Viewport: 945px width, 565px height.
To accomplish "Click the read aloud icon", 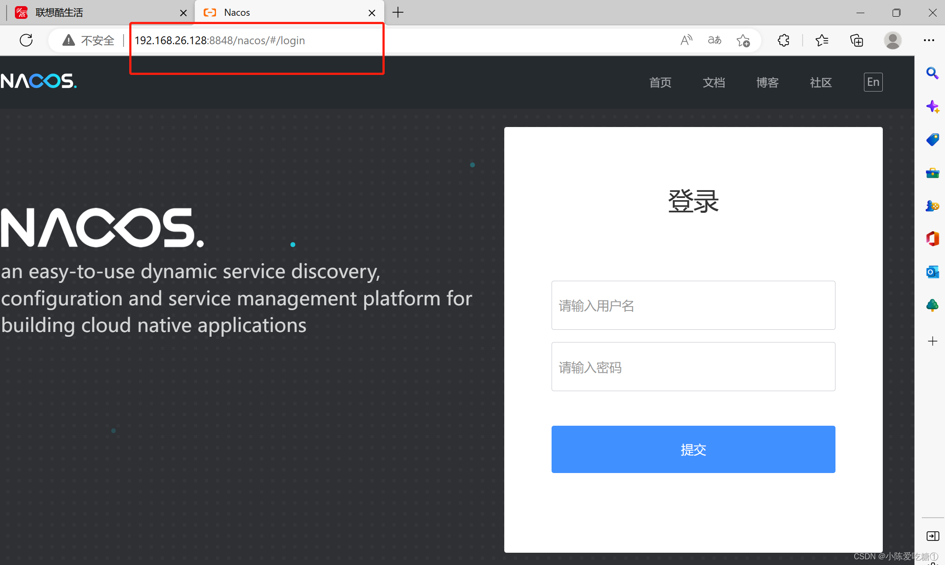I will pyautogui.click(x=686, y=40).
